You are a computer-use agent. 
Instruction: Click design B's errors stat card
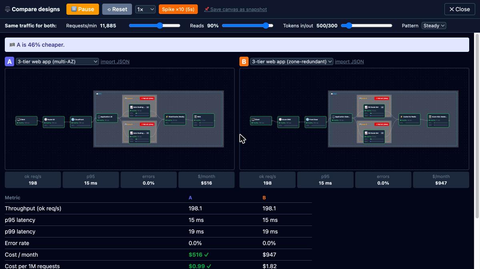(383, 180)
